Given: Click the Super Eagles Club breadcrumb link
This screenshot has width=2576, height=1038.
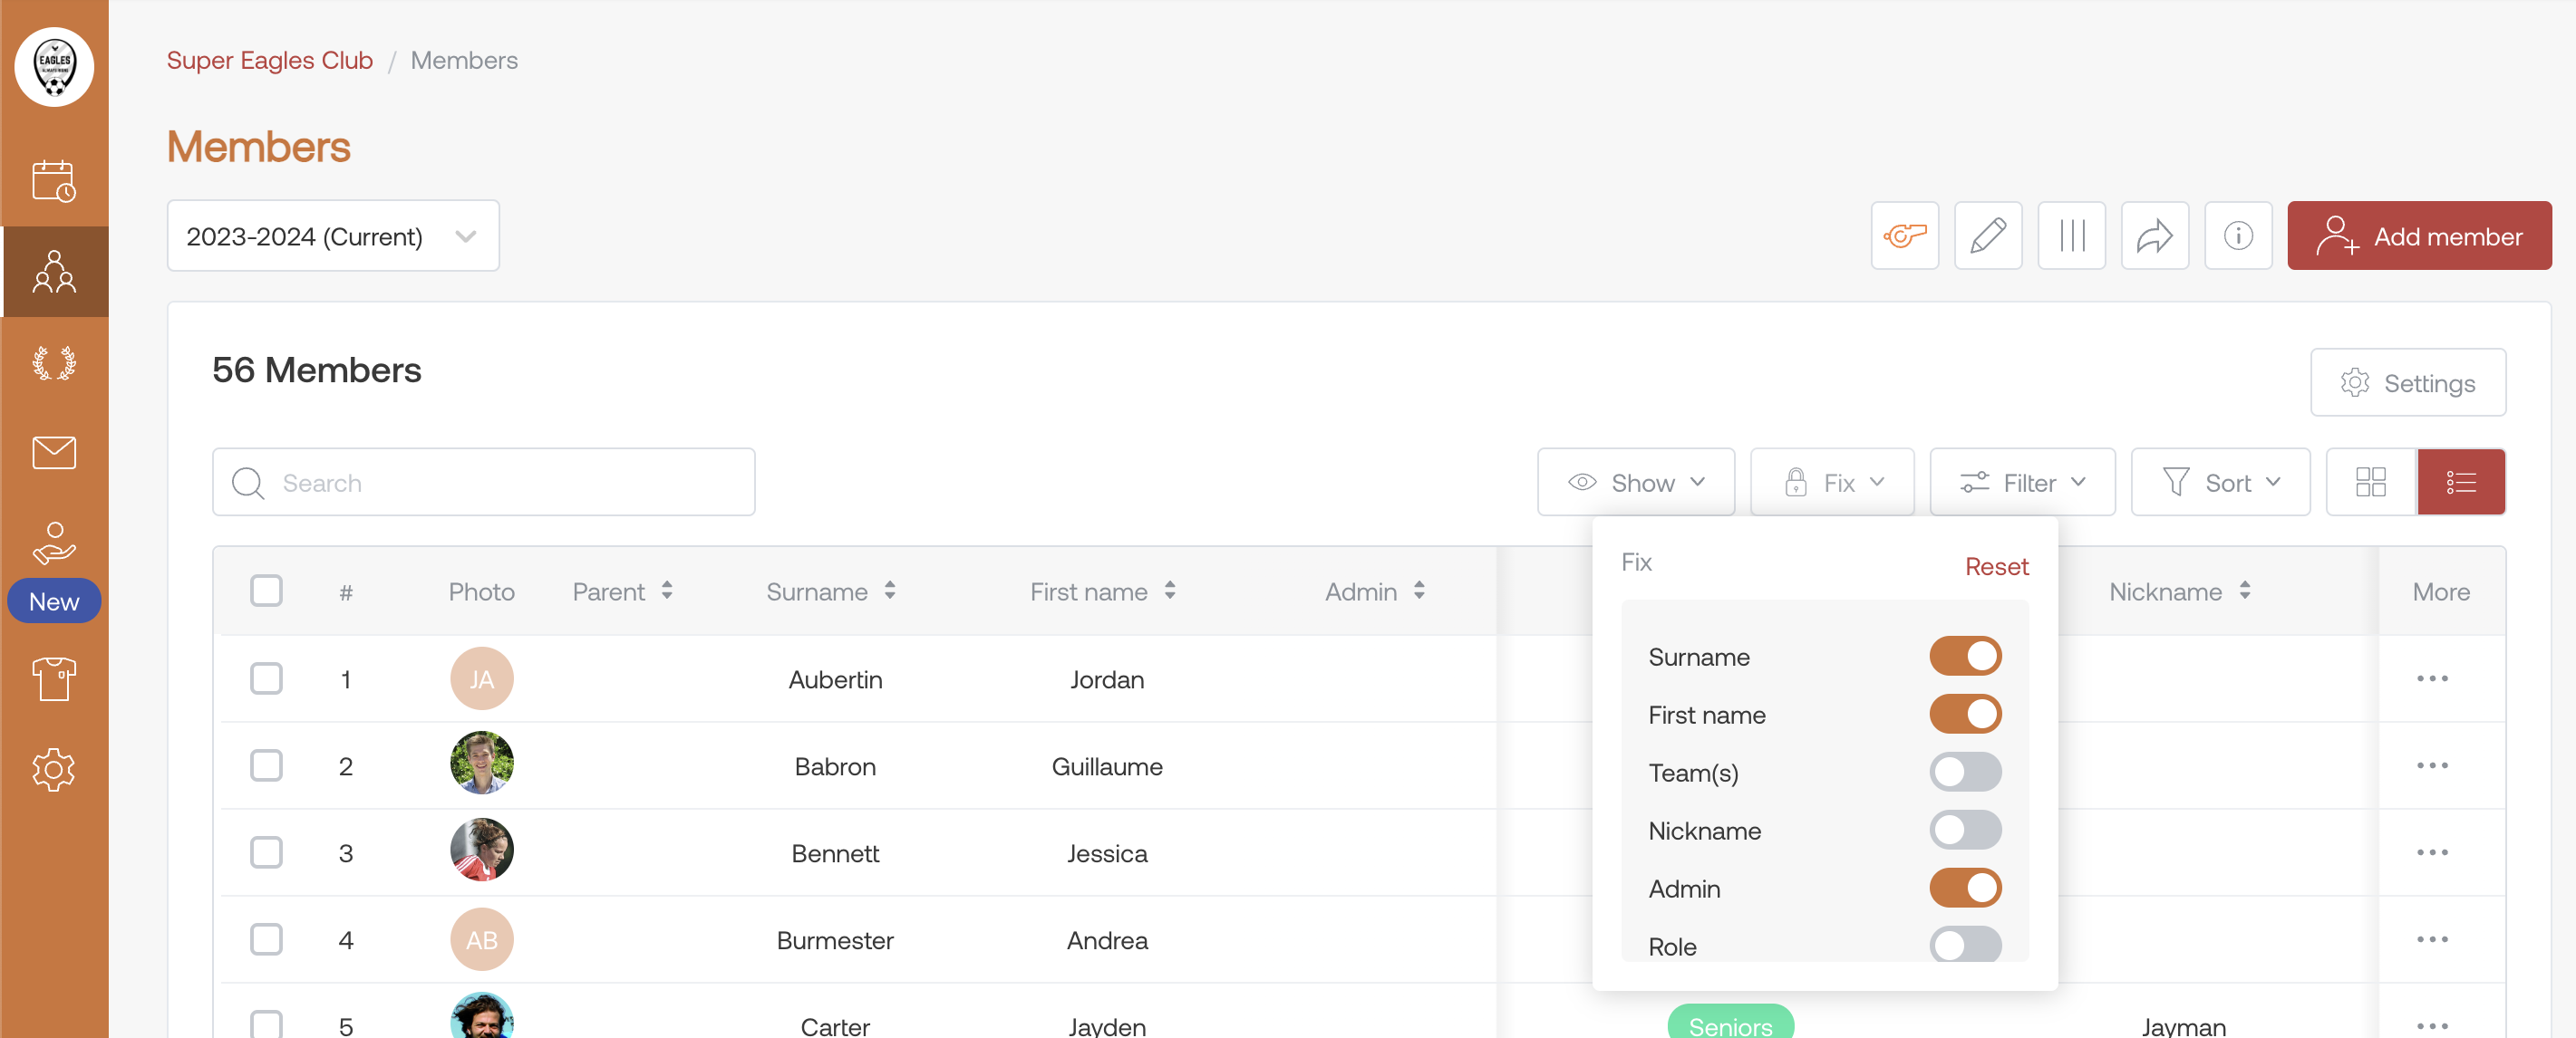Looking at the screenshot, I should (269, 60).
